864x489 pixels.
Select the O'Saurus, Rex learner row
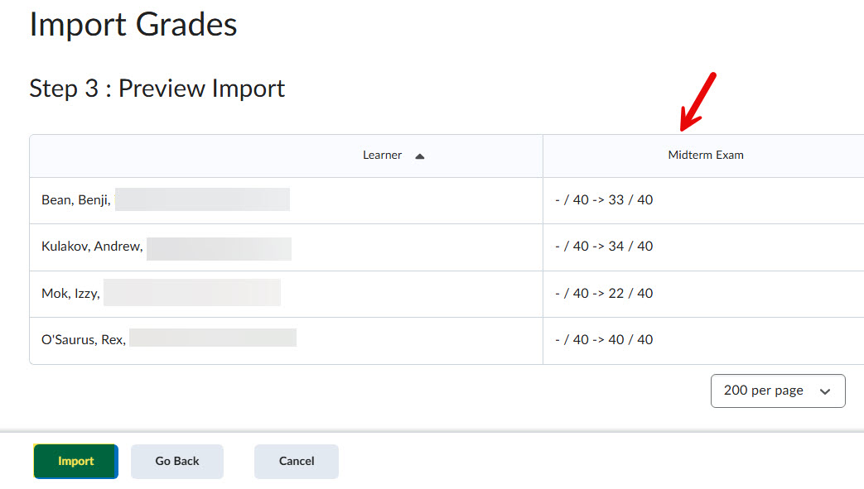tap(84, 339)
